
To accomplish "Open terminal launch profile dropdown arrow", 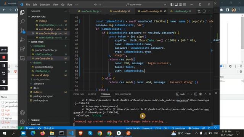I will pos(191,94).
